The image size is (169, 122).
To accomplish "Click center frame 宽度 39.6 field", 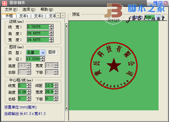I will pyautogui.click(x=49, y=92).
